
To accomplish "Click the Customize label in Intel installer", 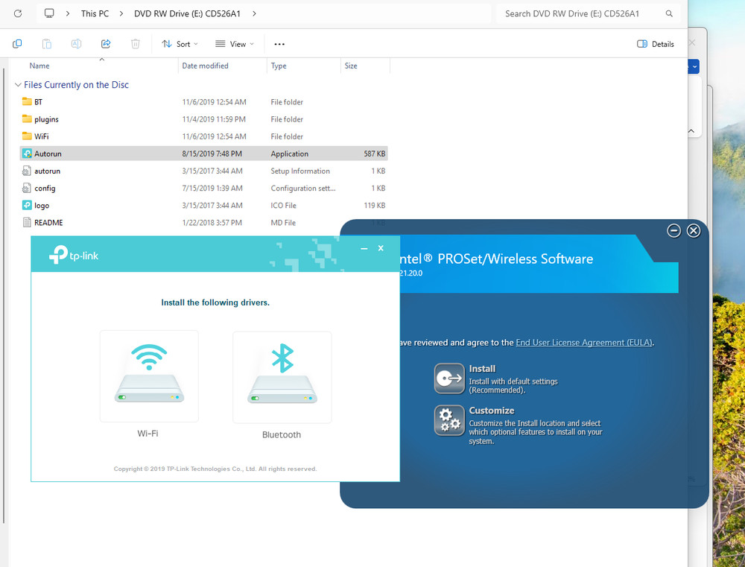I will click(x=492, y=410).
